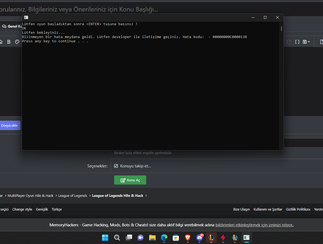Switch to Microsoft Edge in taskbar
This screenshot has width=323, height=244.
(164, 238)
